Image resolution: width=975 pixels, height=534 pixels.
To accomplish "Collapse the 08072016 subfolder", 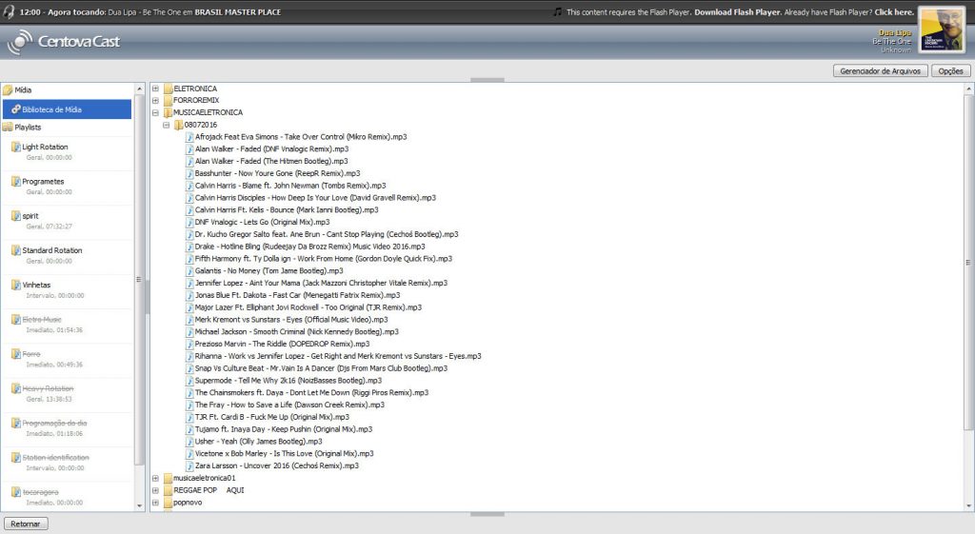I will (x=166, y=125).
